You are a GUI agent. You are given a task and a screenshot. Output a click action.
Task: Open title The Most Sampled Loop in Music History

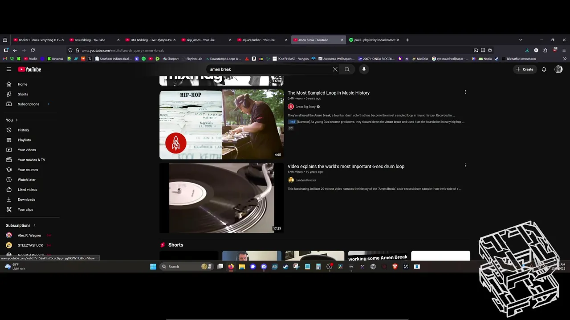click(329, 93)
